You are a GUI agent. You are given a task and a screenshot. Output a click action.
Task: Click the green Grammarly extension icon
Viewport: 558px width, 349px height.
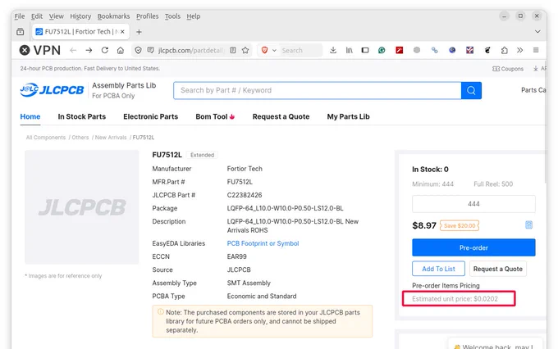point(382,51)
